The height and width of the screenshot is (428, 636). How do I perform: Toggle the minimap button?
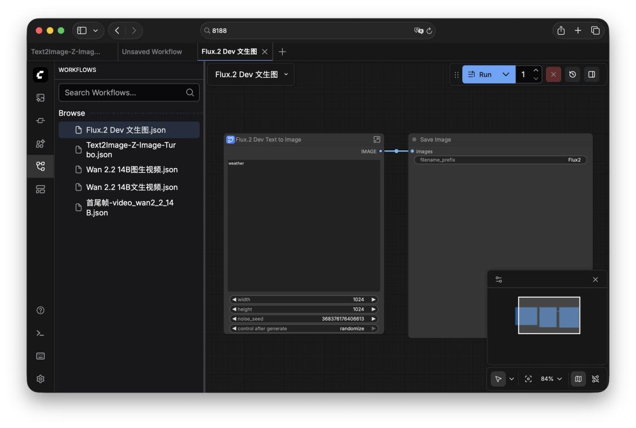click(x=578, y=379)
